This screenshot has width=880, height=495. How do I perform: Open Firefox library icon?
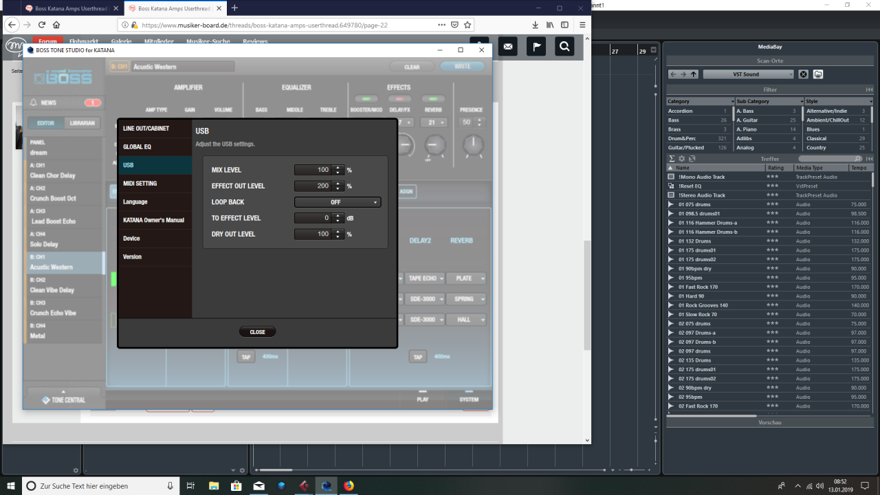tap(550, 24)
